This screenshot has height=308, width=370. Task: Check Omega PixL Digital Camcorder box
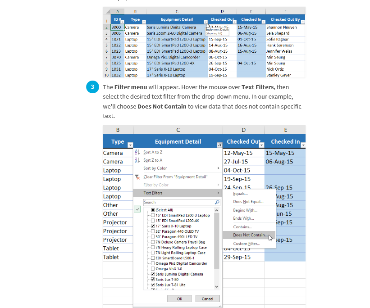click(153, 263)
